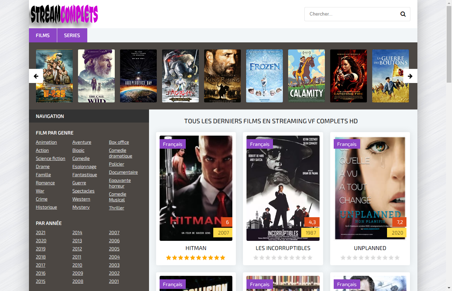452x291 pixels.
Task: Rate Hitman with the last star
Action: 222,258
